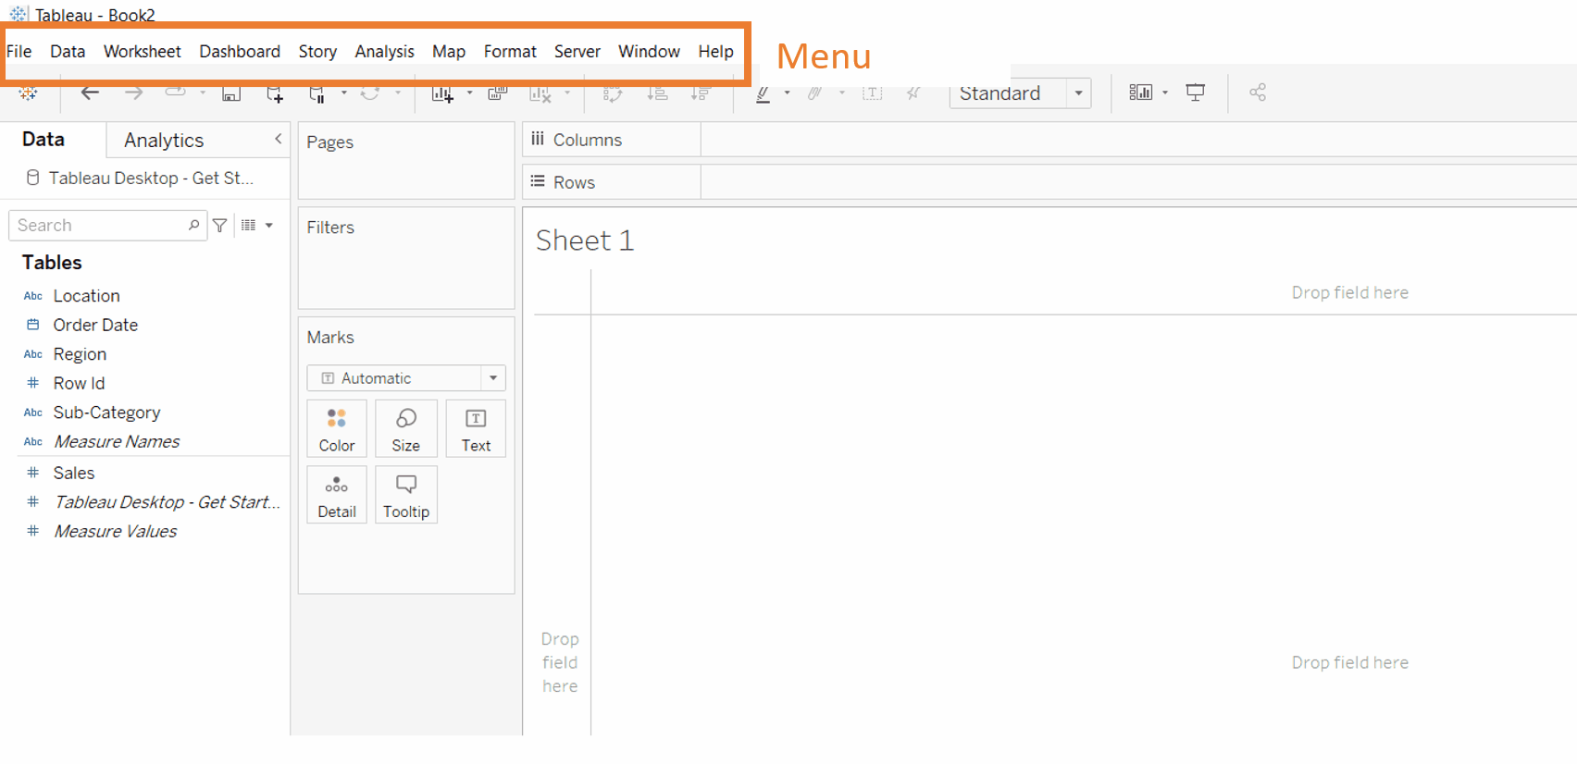Open the Analysis menu
The height and width of the screenshot is (764, 1577).
point(384,52)
